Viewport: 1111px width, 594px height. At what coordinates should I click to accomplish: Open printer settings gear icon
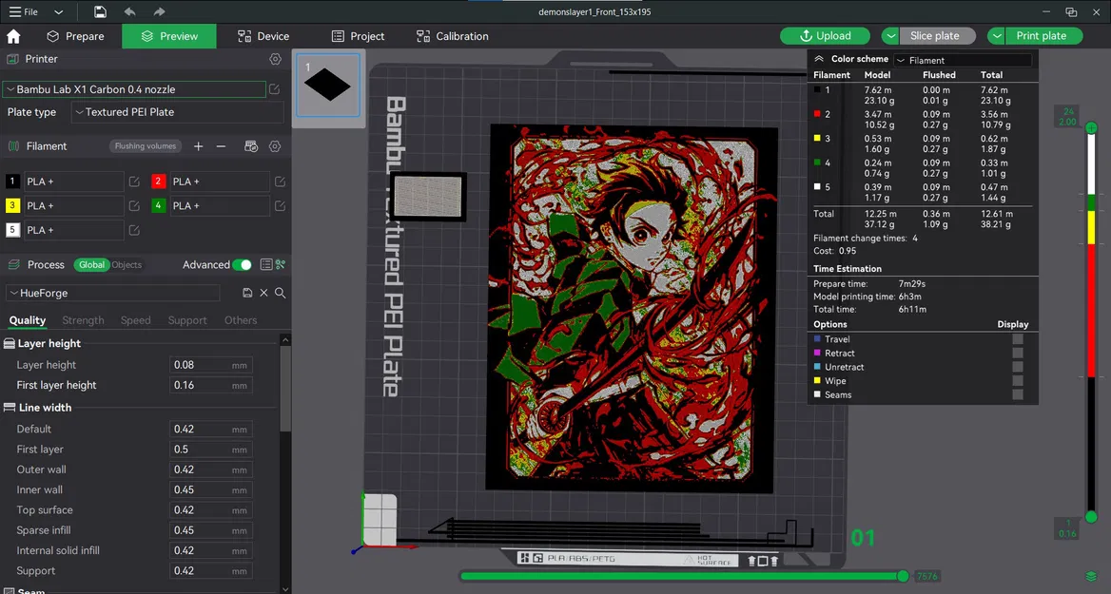pyautogui.click(x=275, y=59)
